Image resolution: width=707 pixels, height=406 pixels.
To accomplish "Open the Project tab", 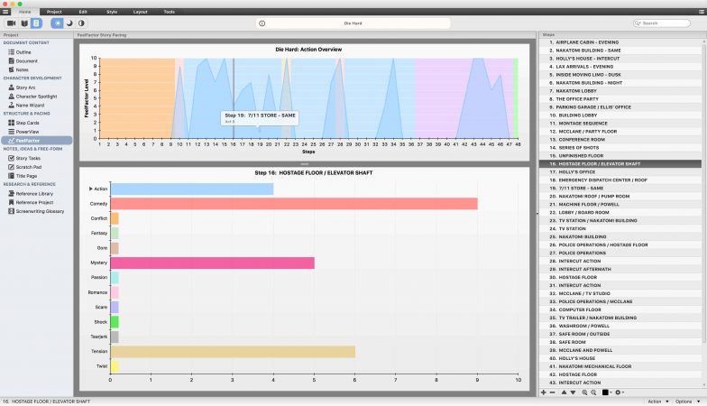I will click(x=54, y=12).
